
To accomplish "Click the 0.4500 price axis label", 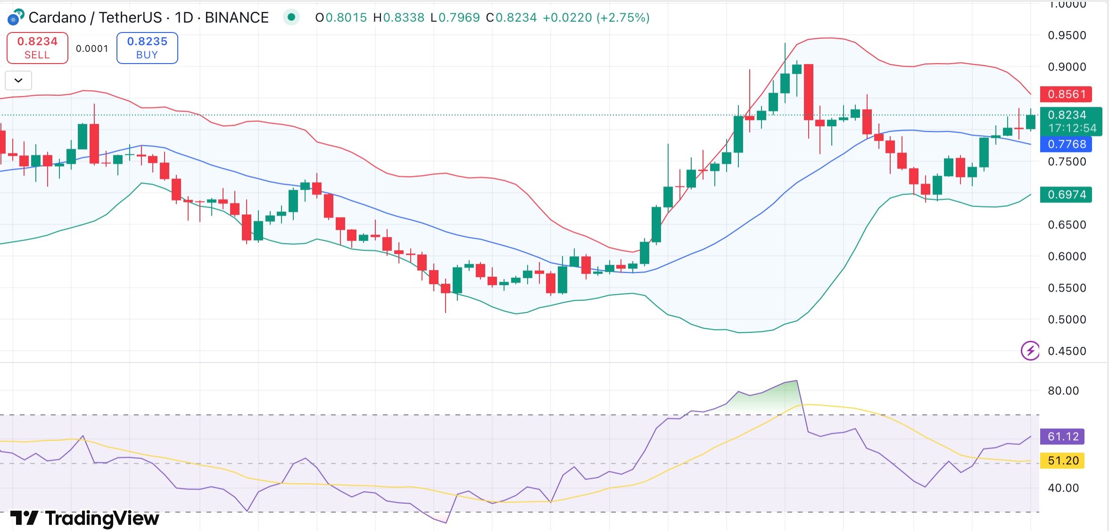I will tap(1067, 351).
